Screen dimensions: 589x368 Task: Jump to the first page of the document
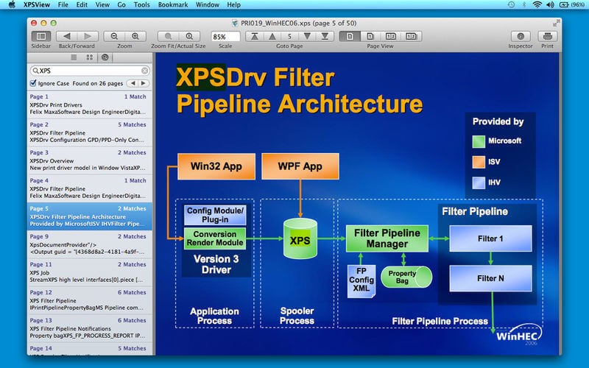click(255, 36)
